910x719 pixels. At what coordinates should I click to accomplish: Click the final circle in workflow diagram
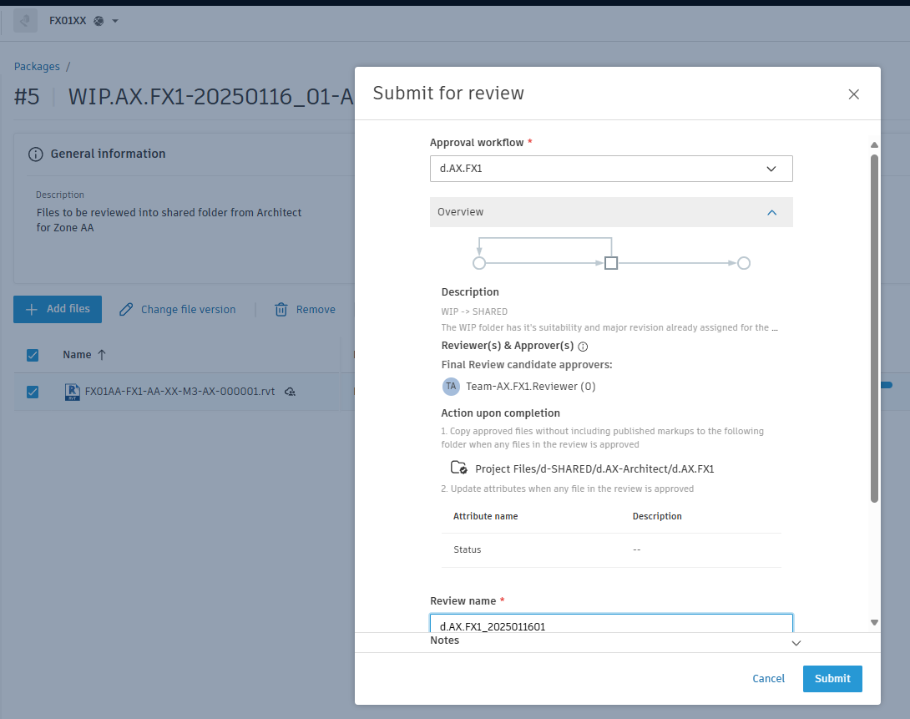tap(743, 263)
